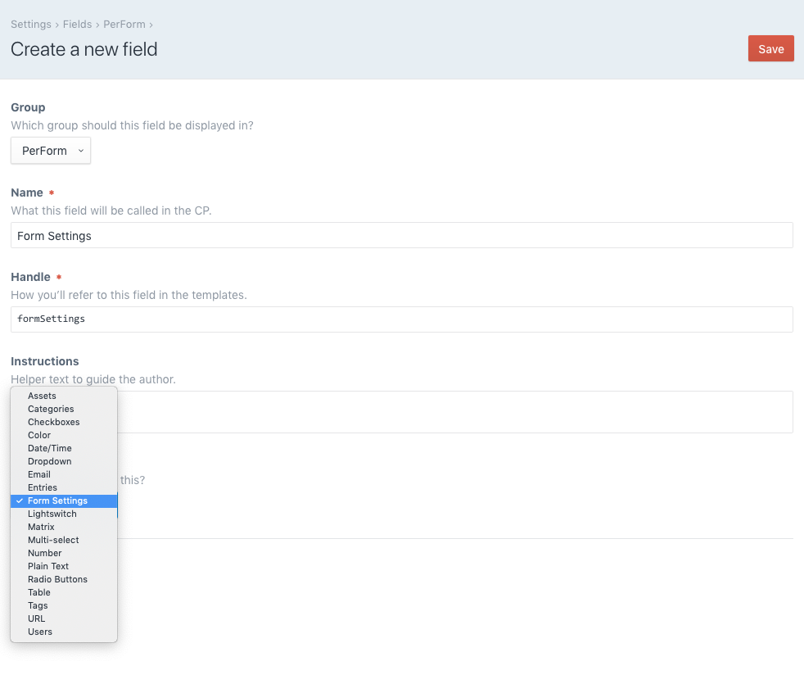Choose Categories field type option
Image resolution: width=804 pixels, height=693 pixels.
pos(51,409)
